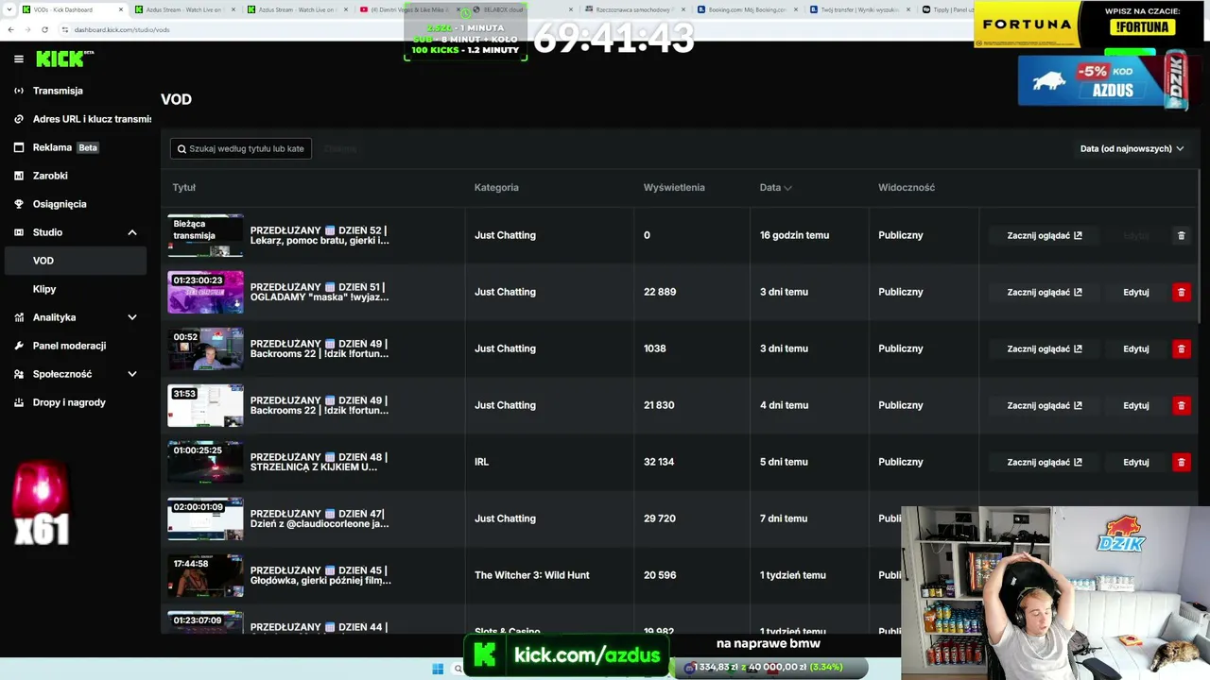Click the thumbnail with duration 31:53
Viewport: 1210px width, 680px height.
pos(205,405)
